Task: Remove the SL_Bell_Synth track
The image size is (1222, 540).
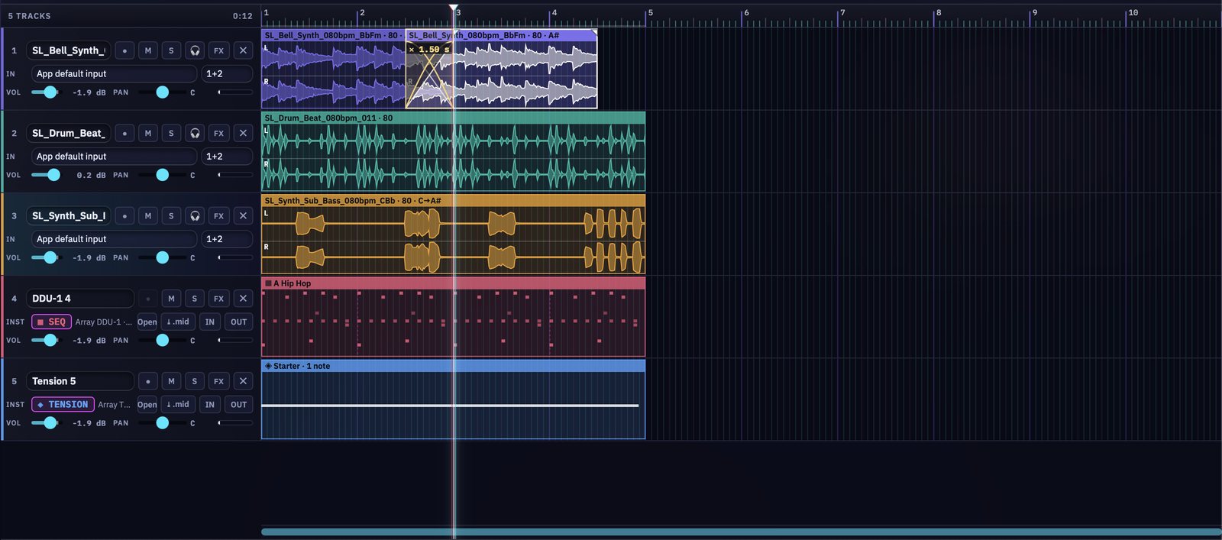Action: click(243, 50)
